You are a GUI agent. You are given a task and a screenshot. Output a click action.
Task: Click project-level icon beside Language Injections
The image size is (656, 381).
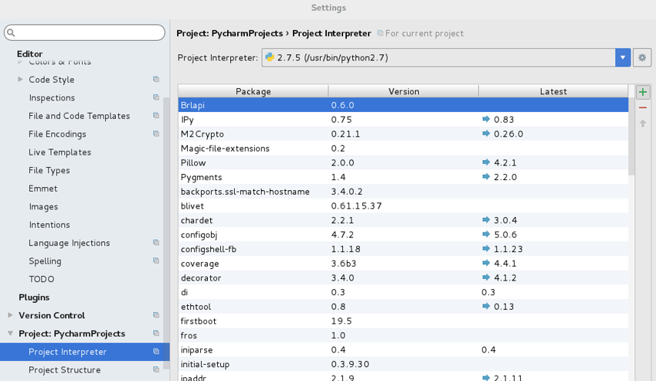[x=156, y=243]
